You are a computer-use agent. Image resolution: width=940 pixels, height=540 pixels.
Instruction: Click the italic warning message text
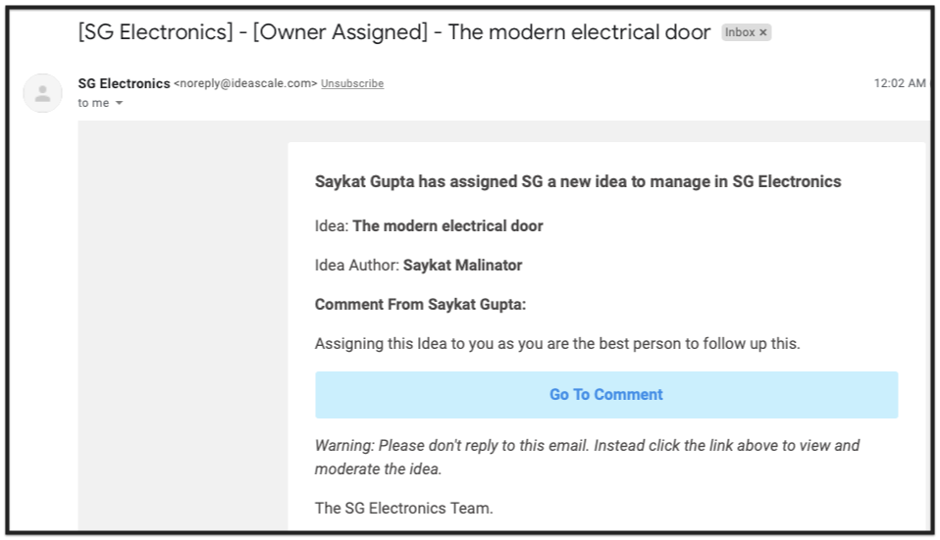pos(587,457)
